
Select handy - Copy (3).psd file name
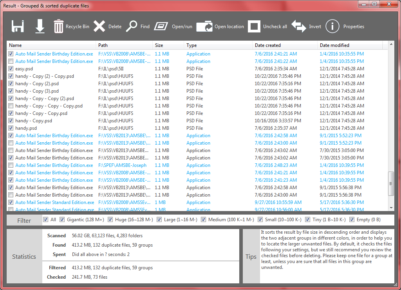(37, 91)
